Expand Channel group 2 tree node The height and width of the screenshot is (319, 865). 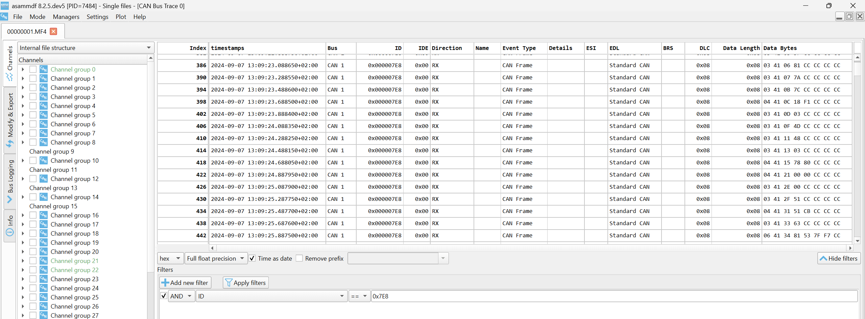(x=23, y=87)
